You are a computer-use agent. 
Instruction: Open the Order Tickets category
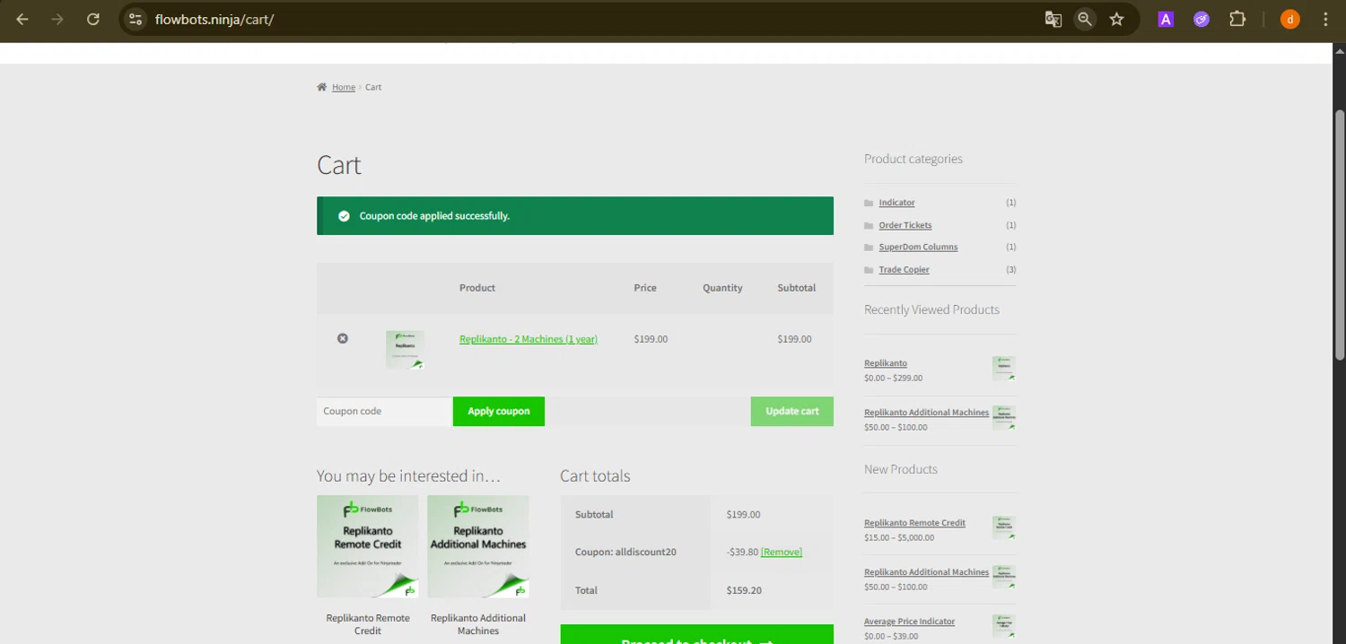905,225
